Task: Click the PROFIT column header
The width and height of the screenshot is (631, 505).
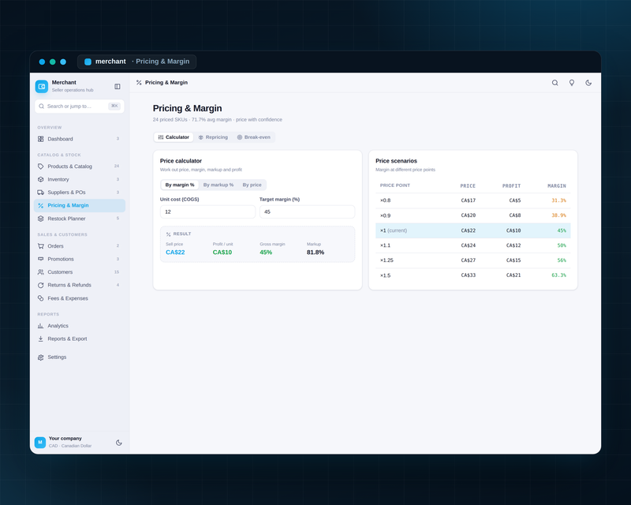Action: point(511,186)
